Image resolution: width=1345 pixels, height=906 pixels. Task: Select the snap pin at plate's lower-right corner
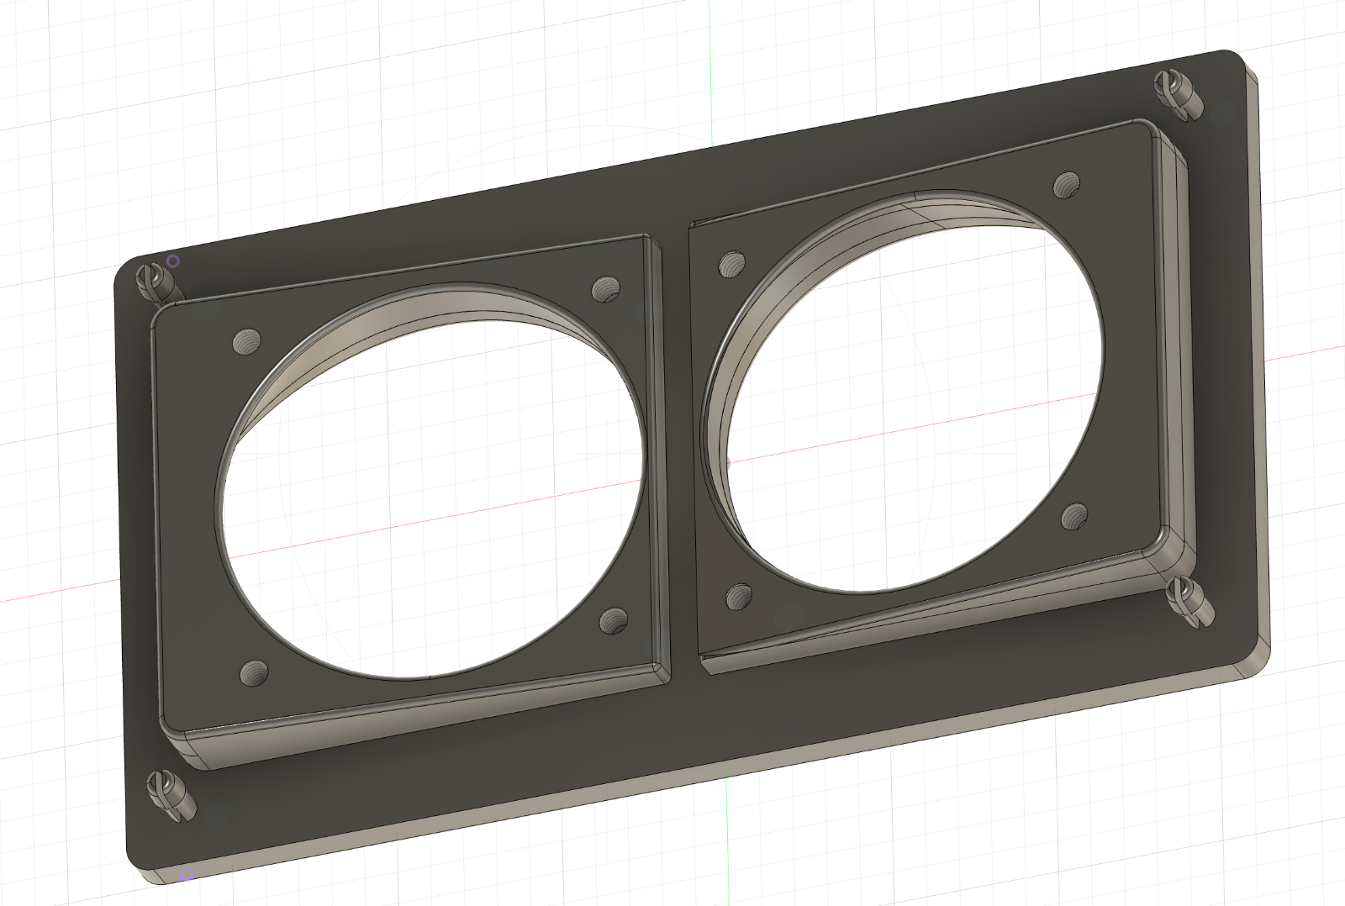point(1189,600)
